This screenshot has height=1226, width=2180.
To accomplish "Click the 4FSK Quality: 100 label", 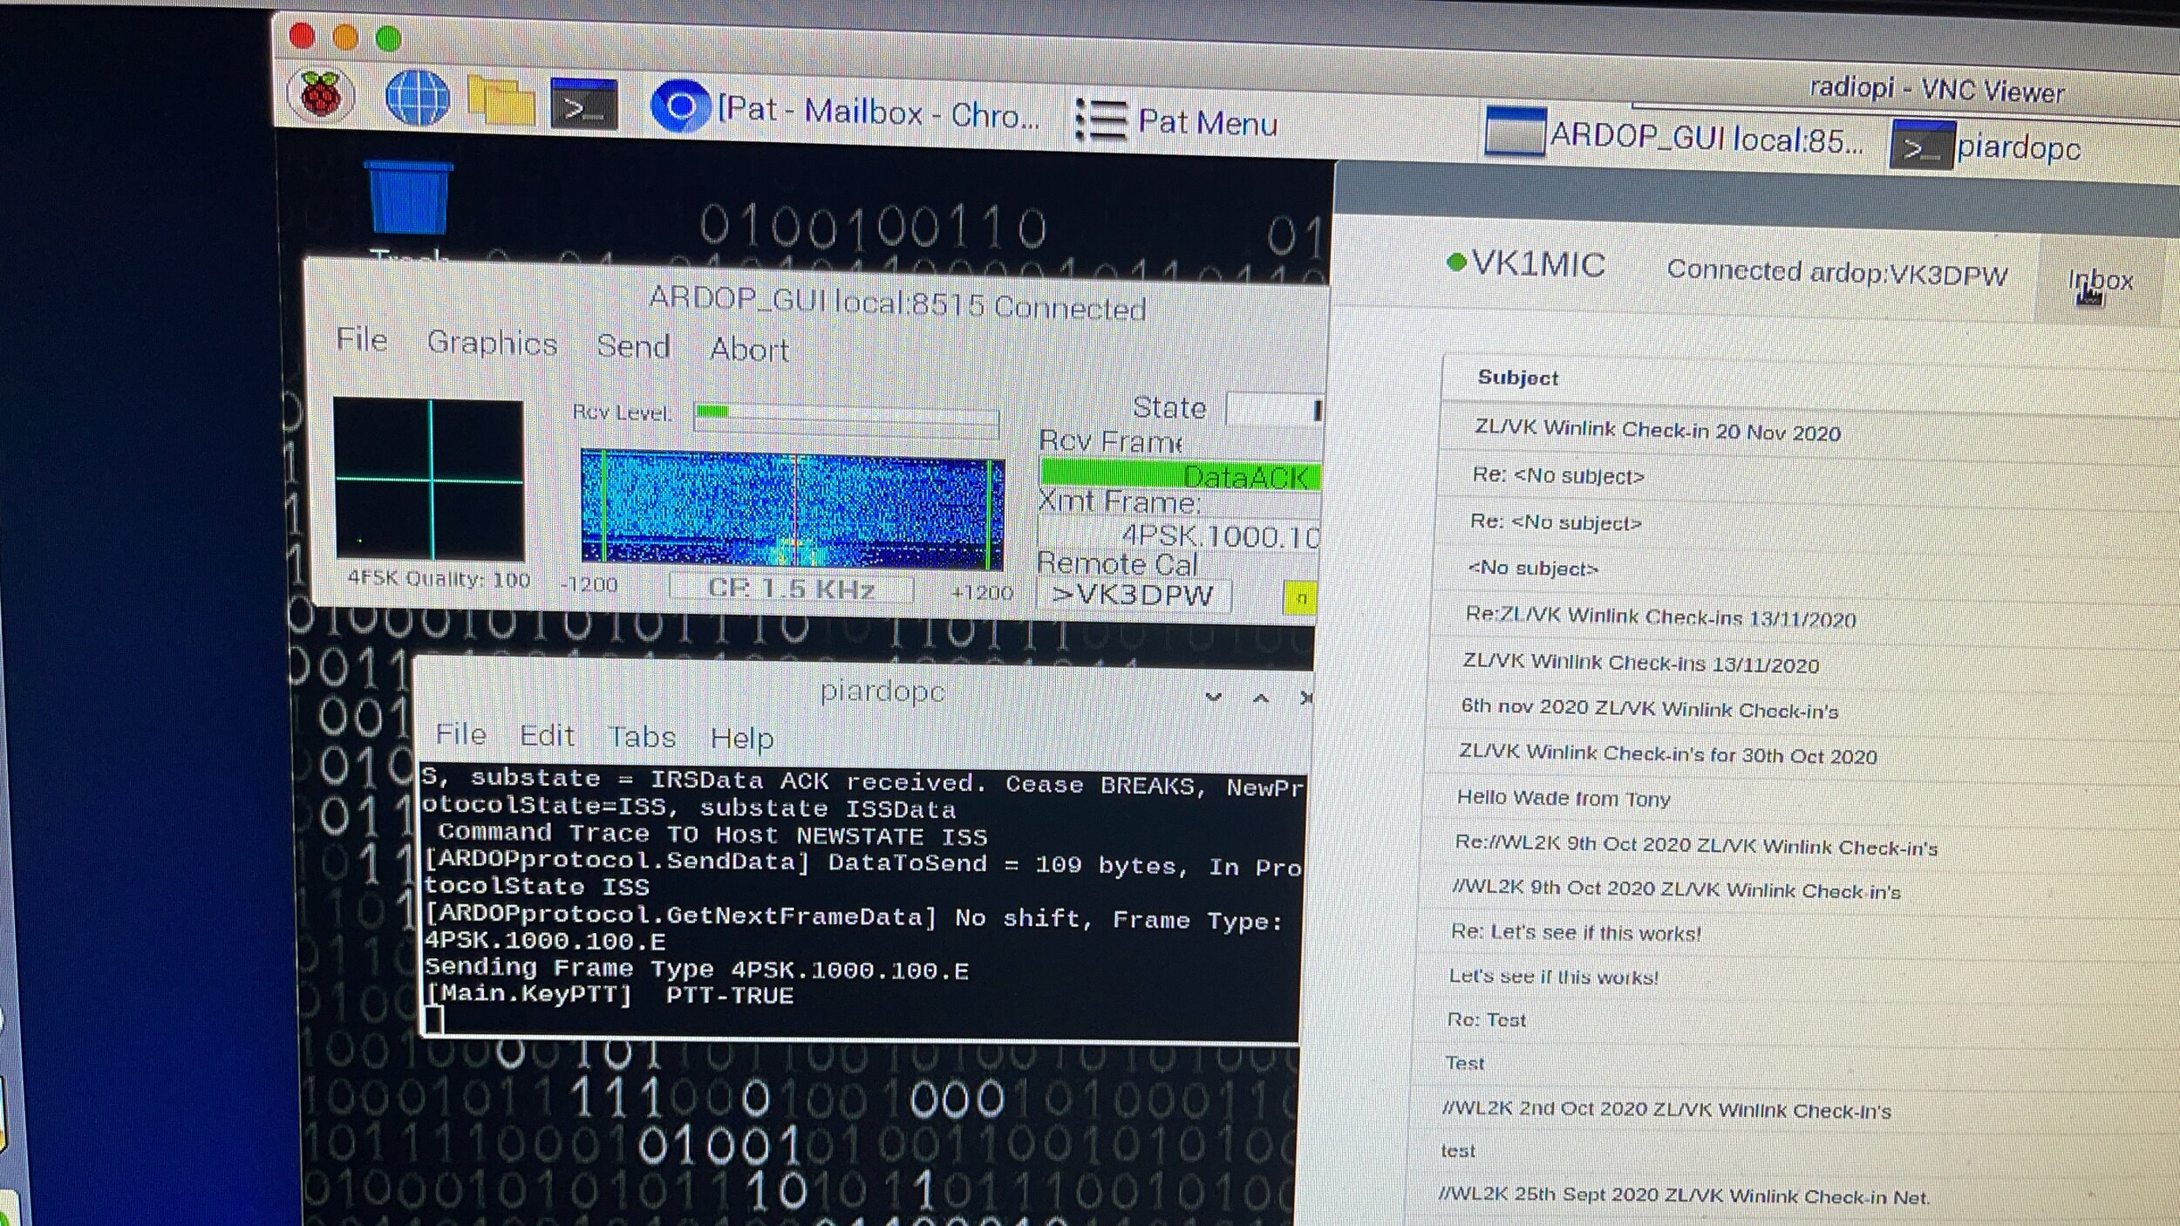I will (x=439, y=579).
